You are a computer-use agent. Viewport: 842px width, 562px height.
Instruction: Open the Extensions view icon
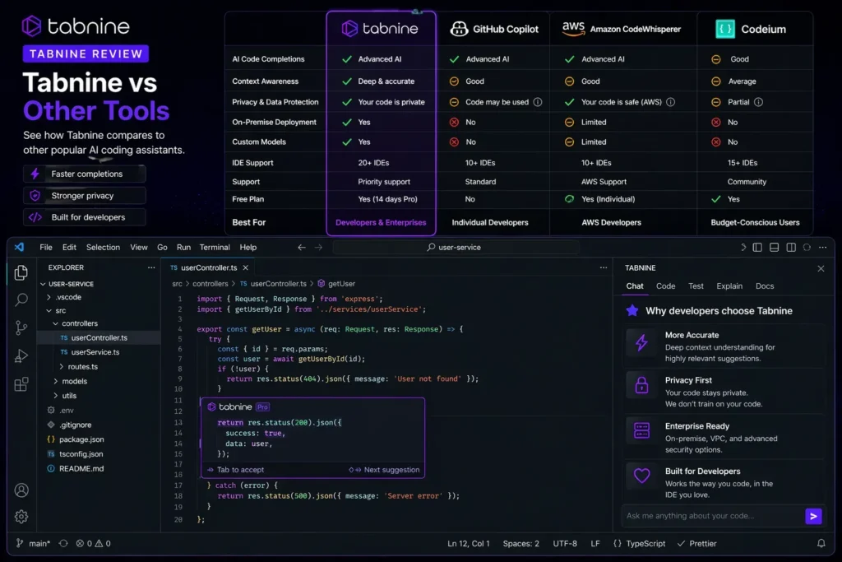(x=21, y=384)
